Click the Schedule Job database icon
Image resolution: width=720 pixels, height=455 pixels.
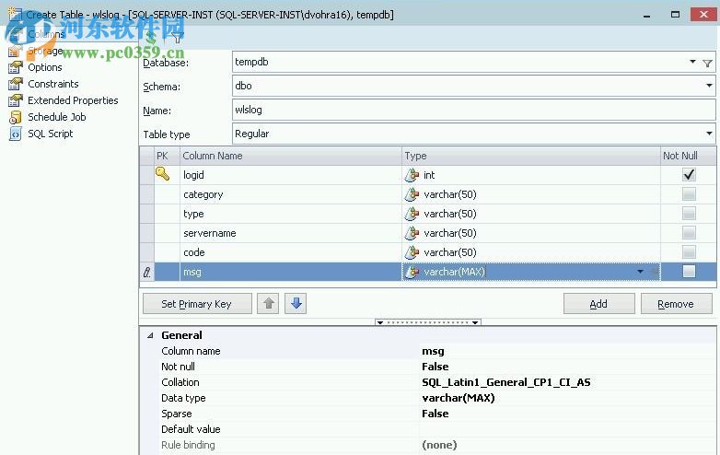(15, 118)
